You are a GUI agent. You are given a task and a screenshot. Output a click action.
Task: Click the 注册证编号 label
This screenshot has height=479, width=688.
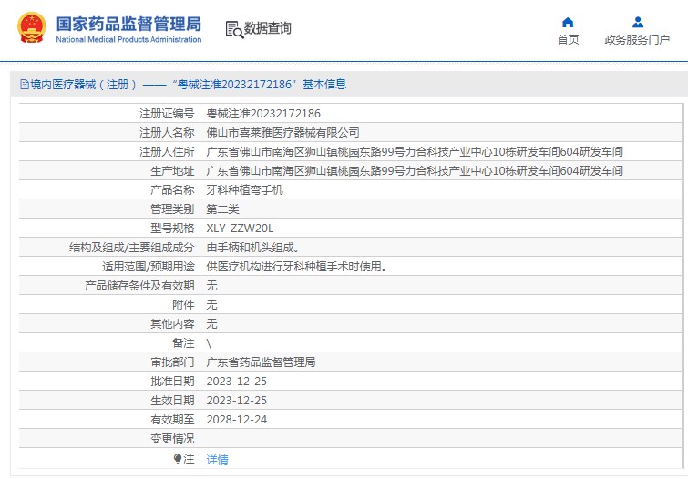[167, 114]
